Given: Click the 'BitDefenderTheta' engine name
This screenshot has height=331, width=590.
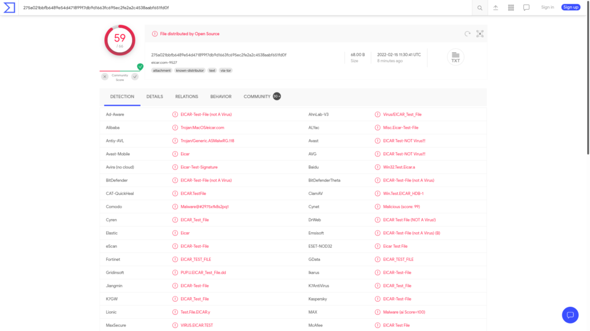Looking at the screenshot, I should [324, 180].
